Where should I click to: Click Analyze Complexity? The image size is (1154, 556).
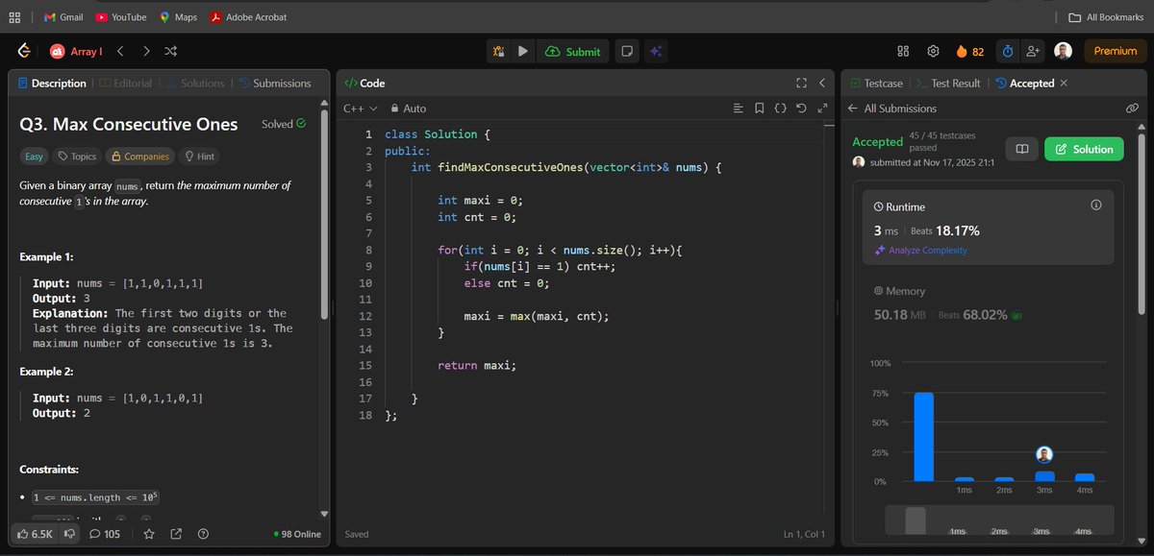click(920, 250)
